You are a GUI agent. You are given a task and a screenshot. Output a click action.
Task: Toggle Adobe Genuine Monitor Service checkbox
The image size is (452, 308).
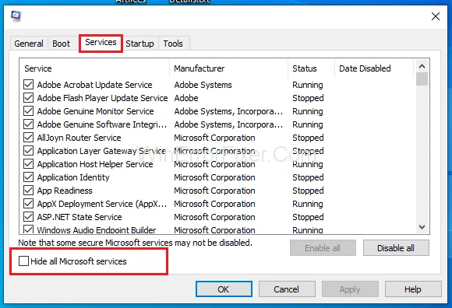point(28,111)
